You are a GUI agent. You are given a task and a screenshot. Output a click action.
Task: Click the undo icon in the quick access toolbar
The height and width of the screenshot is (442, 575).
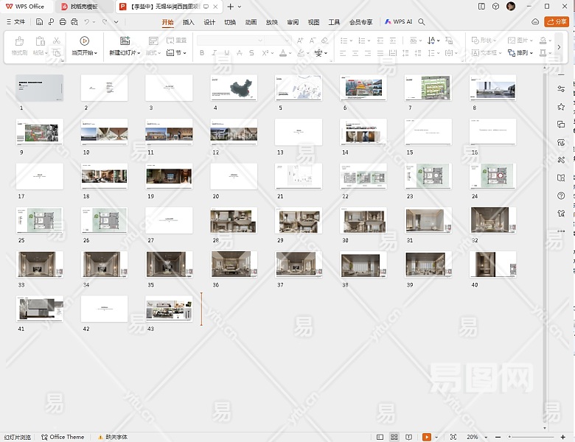[x=88, y=22]
